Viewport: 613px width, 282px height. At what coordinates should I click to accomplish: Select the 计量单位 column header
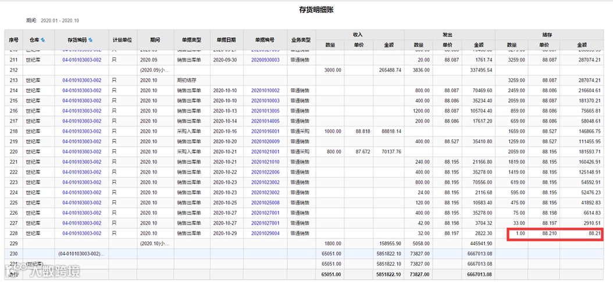pyautogui.click(x=122, y=40)
